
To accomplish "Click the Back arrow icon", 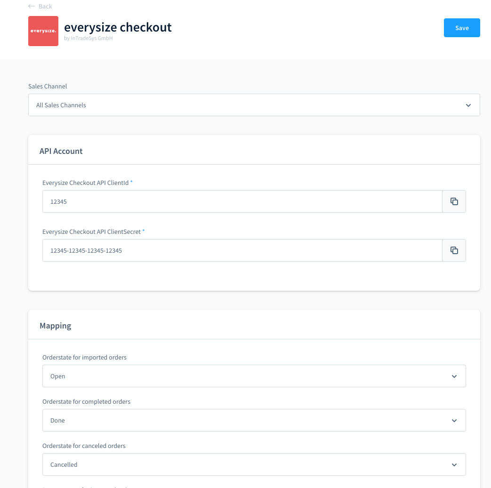I will [32, 6].
